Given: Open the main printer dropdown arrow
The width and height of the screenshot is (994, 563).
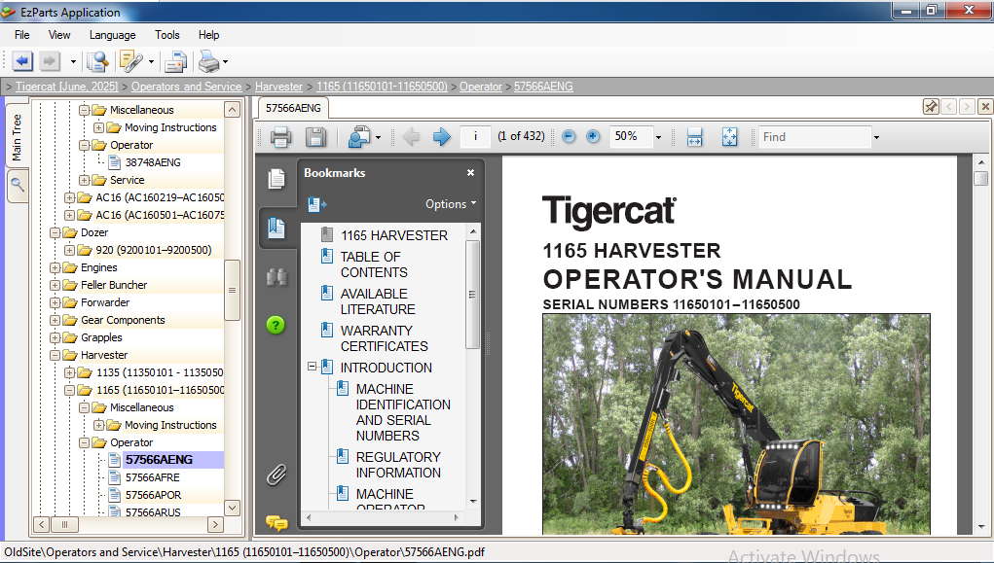Looking at the screenshot, I should point(226,62).
